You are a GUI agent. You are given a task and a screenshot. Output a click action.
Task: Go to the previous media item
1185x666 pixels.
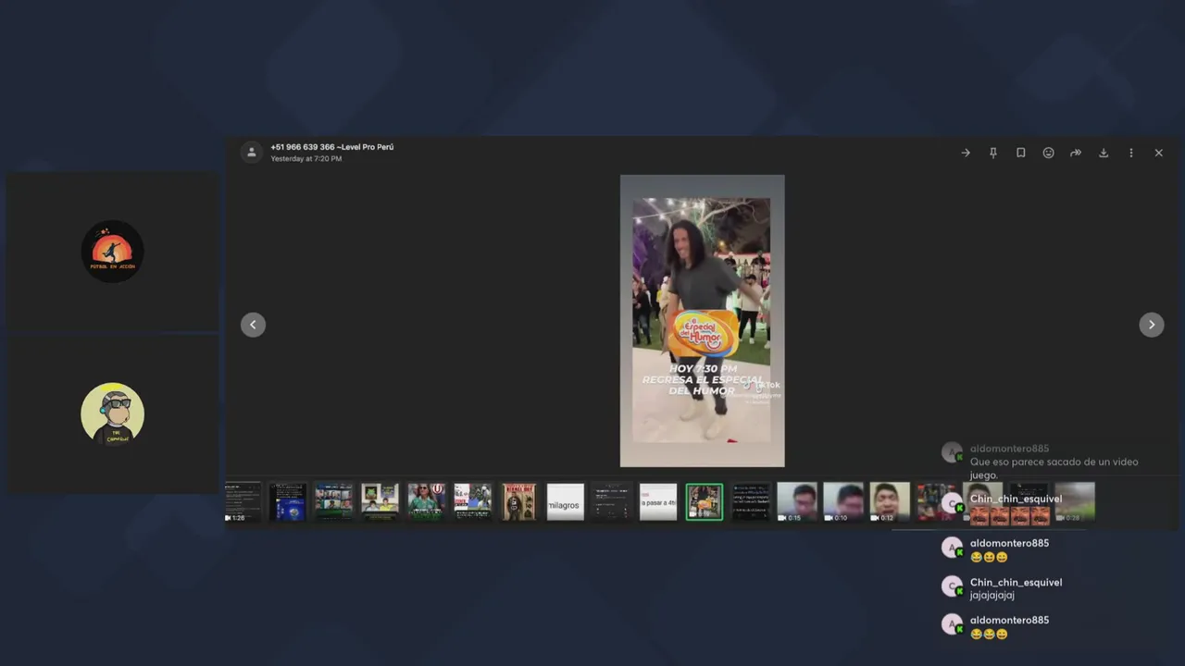coord(253,325)
